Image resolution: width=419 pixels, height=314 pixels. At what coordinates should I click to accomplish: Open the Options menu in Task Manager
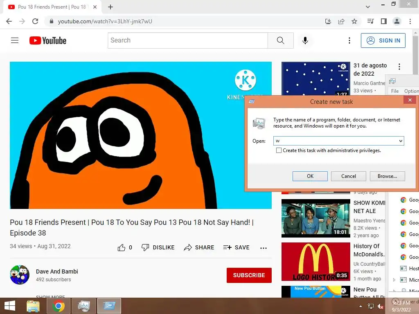pos(411,91)
